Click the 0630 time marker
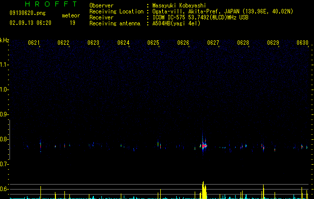 pos(303,43)
